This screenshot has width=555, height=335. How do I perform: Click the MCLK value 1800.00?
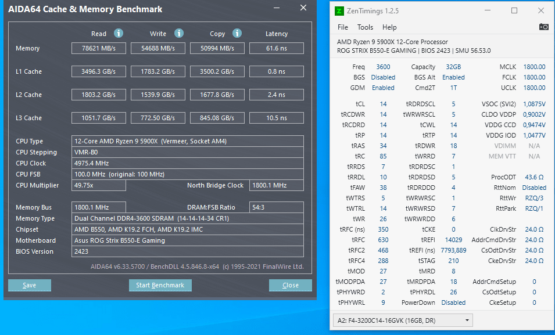534,67
